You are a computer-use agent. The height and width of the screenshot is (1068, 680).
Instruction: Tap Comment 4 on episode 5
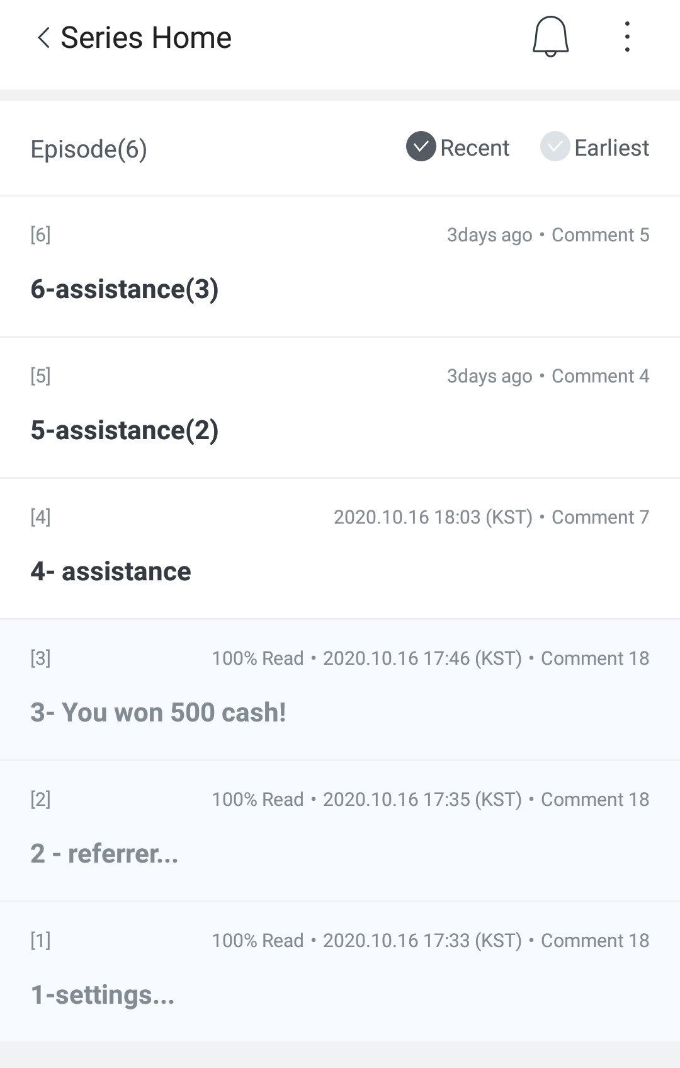(x=600, y=376)
